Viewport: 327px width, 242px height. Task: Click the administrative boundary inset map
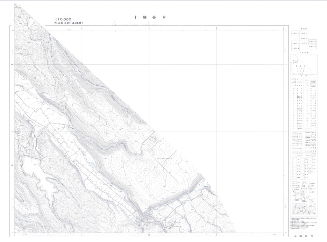click(x=304, y=64)
